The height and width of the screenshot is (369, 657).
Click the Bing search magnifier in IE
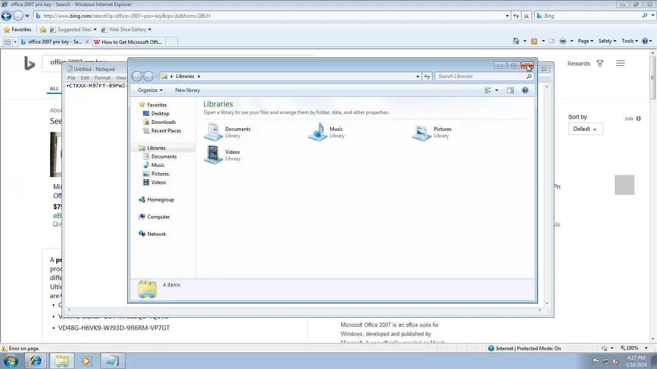click(x=645, y=16)
